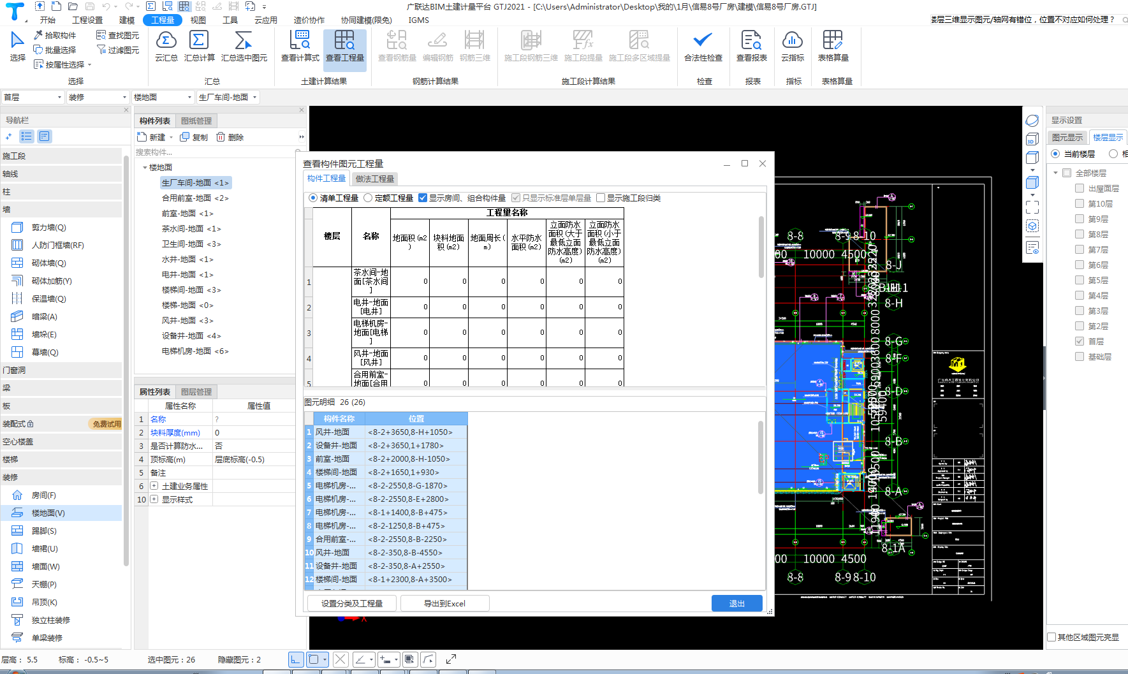The width and height of the screenshot is (1128, 674).
Task: Click the 免费试用 badge
Action: (106, 424)
